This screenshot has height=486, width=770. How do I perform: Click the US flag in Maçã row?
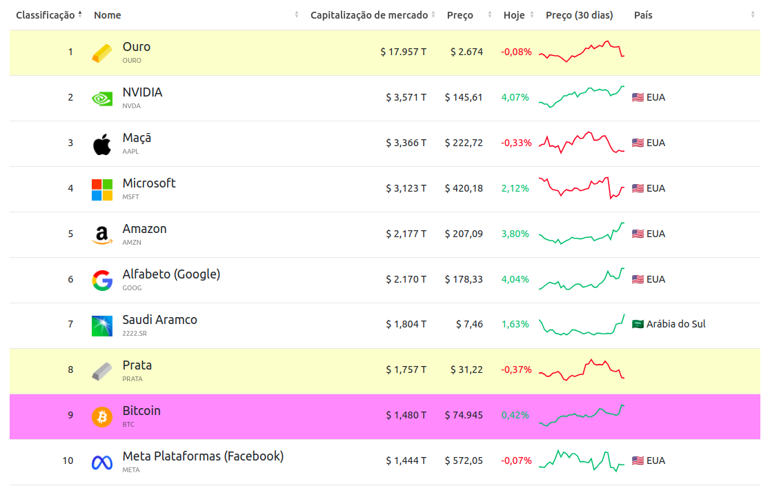[638, 143]
